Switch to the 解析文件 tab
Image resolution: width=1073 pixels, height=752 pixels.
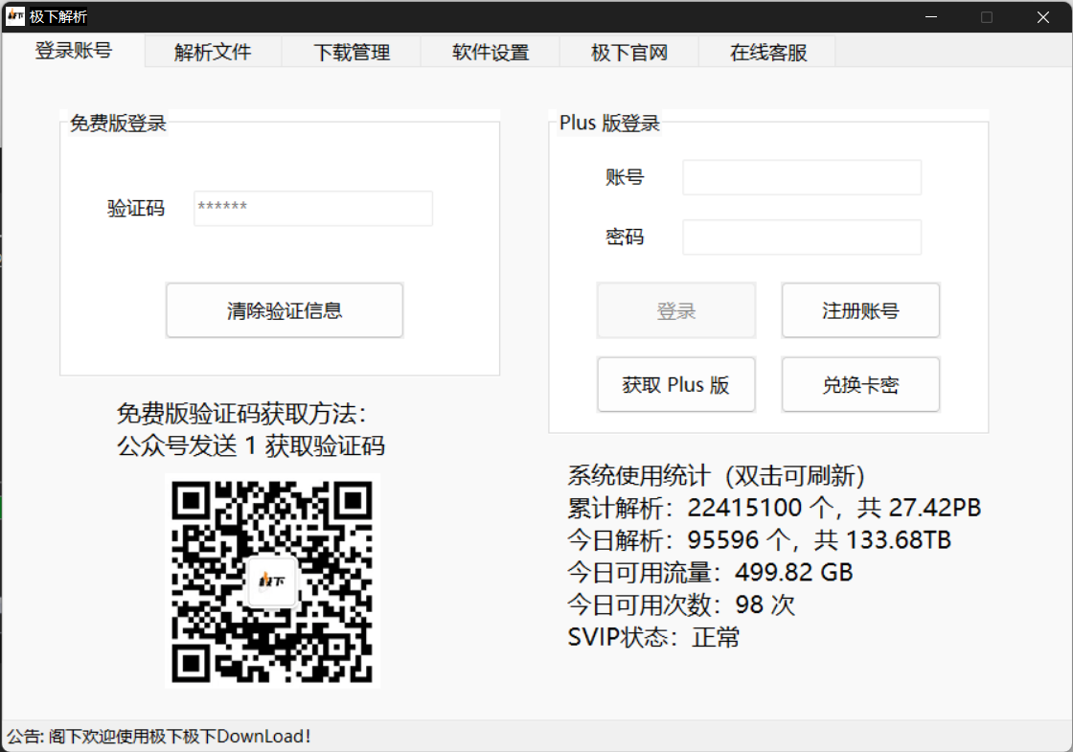[213, 52]
